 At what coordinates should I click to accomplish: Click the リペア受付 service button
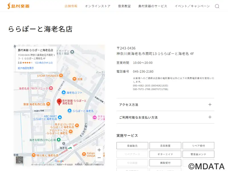coord(198,146)
